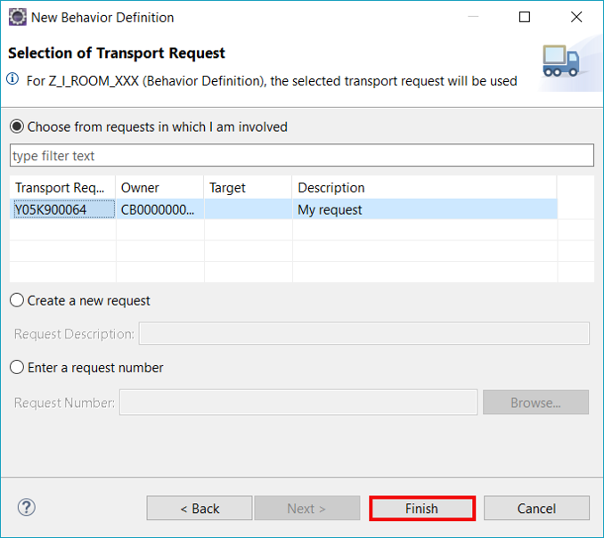This screenshot has height=538, width=604.
Task: Go back with the '< Back' button
Action: click(x=200, y=509)
